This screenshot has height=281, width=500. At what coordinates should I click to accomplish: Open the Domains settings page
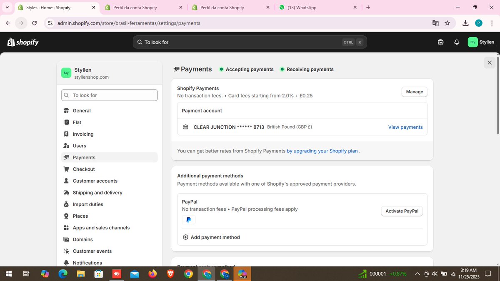(x=109, y=239)
